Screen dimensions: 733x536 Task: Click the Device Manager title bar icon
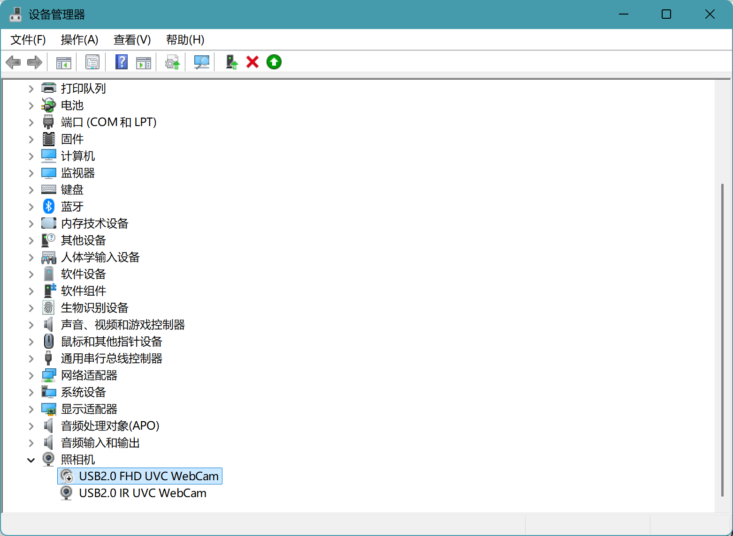point(16,15)
